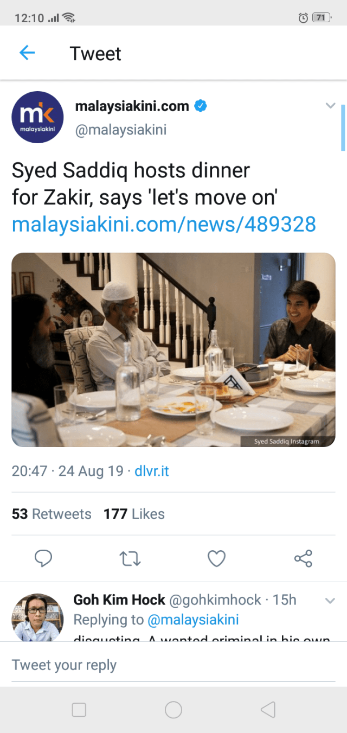Screen dimensions: 347x733
Task: Tap the @malaysiakini mention in reply
Action: [x=194, y=620]
